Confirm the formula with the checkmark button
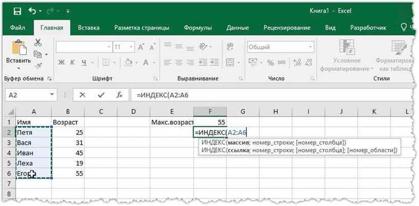 [101, 95]
